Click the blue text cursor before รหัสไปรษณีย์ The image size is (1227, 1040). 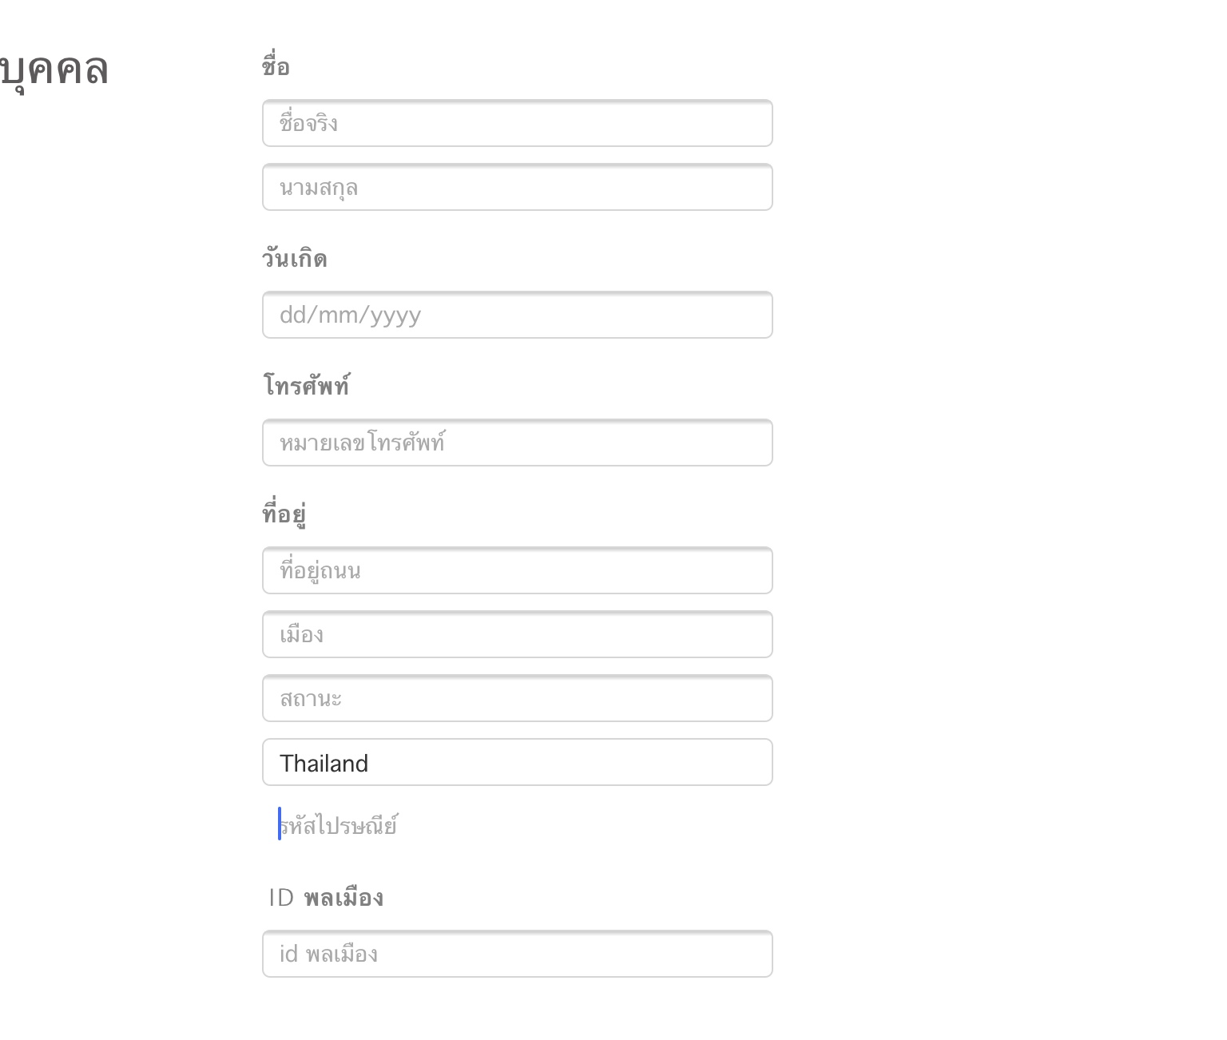point(280,824)
